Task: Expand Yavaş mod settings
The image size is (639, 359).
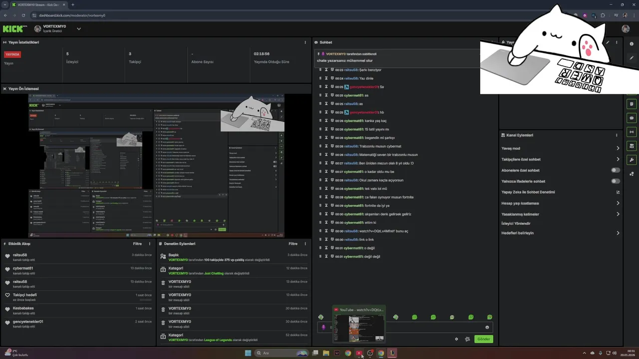Action: [x=618, y=148]
